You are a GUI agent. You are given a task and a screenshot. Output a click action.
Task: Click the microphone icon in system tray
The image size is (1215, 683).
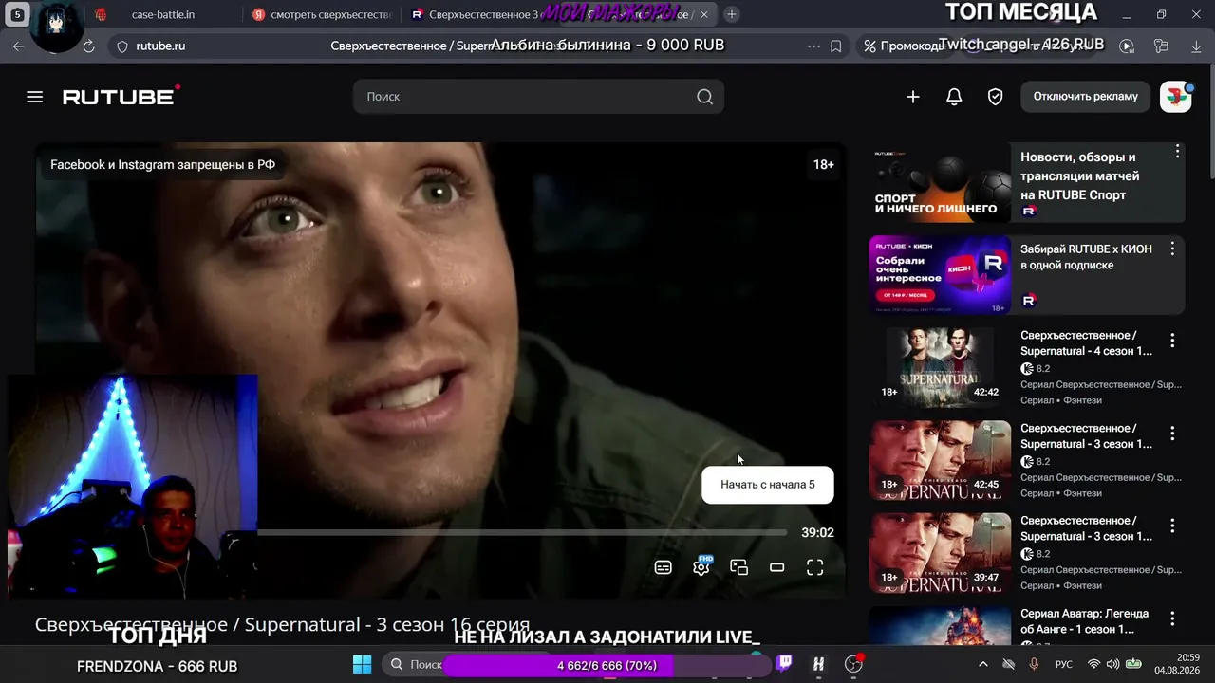[x=1034, y=664]
